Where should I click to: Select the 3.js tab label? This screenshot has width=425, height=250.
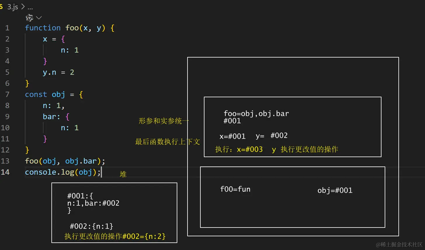pos(12,6)
